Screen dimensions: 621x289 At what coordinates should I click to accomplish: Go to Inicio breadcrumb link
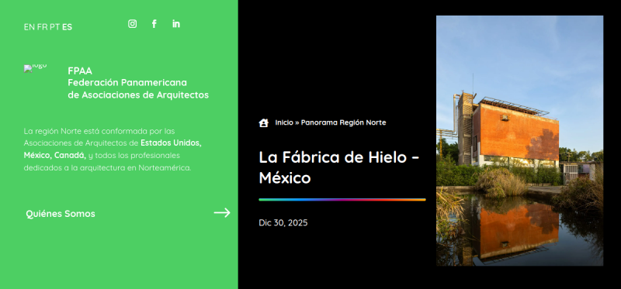point(284,122)
